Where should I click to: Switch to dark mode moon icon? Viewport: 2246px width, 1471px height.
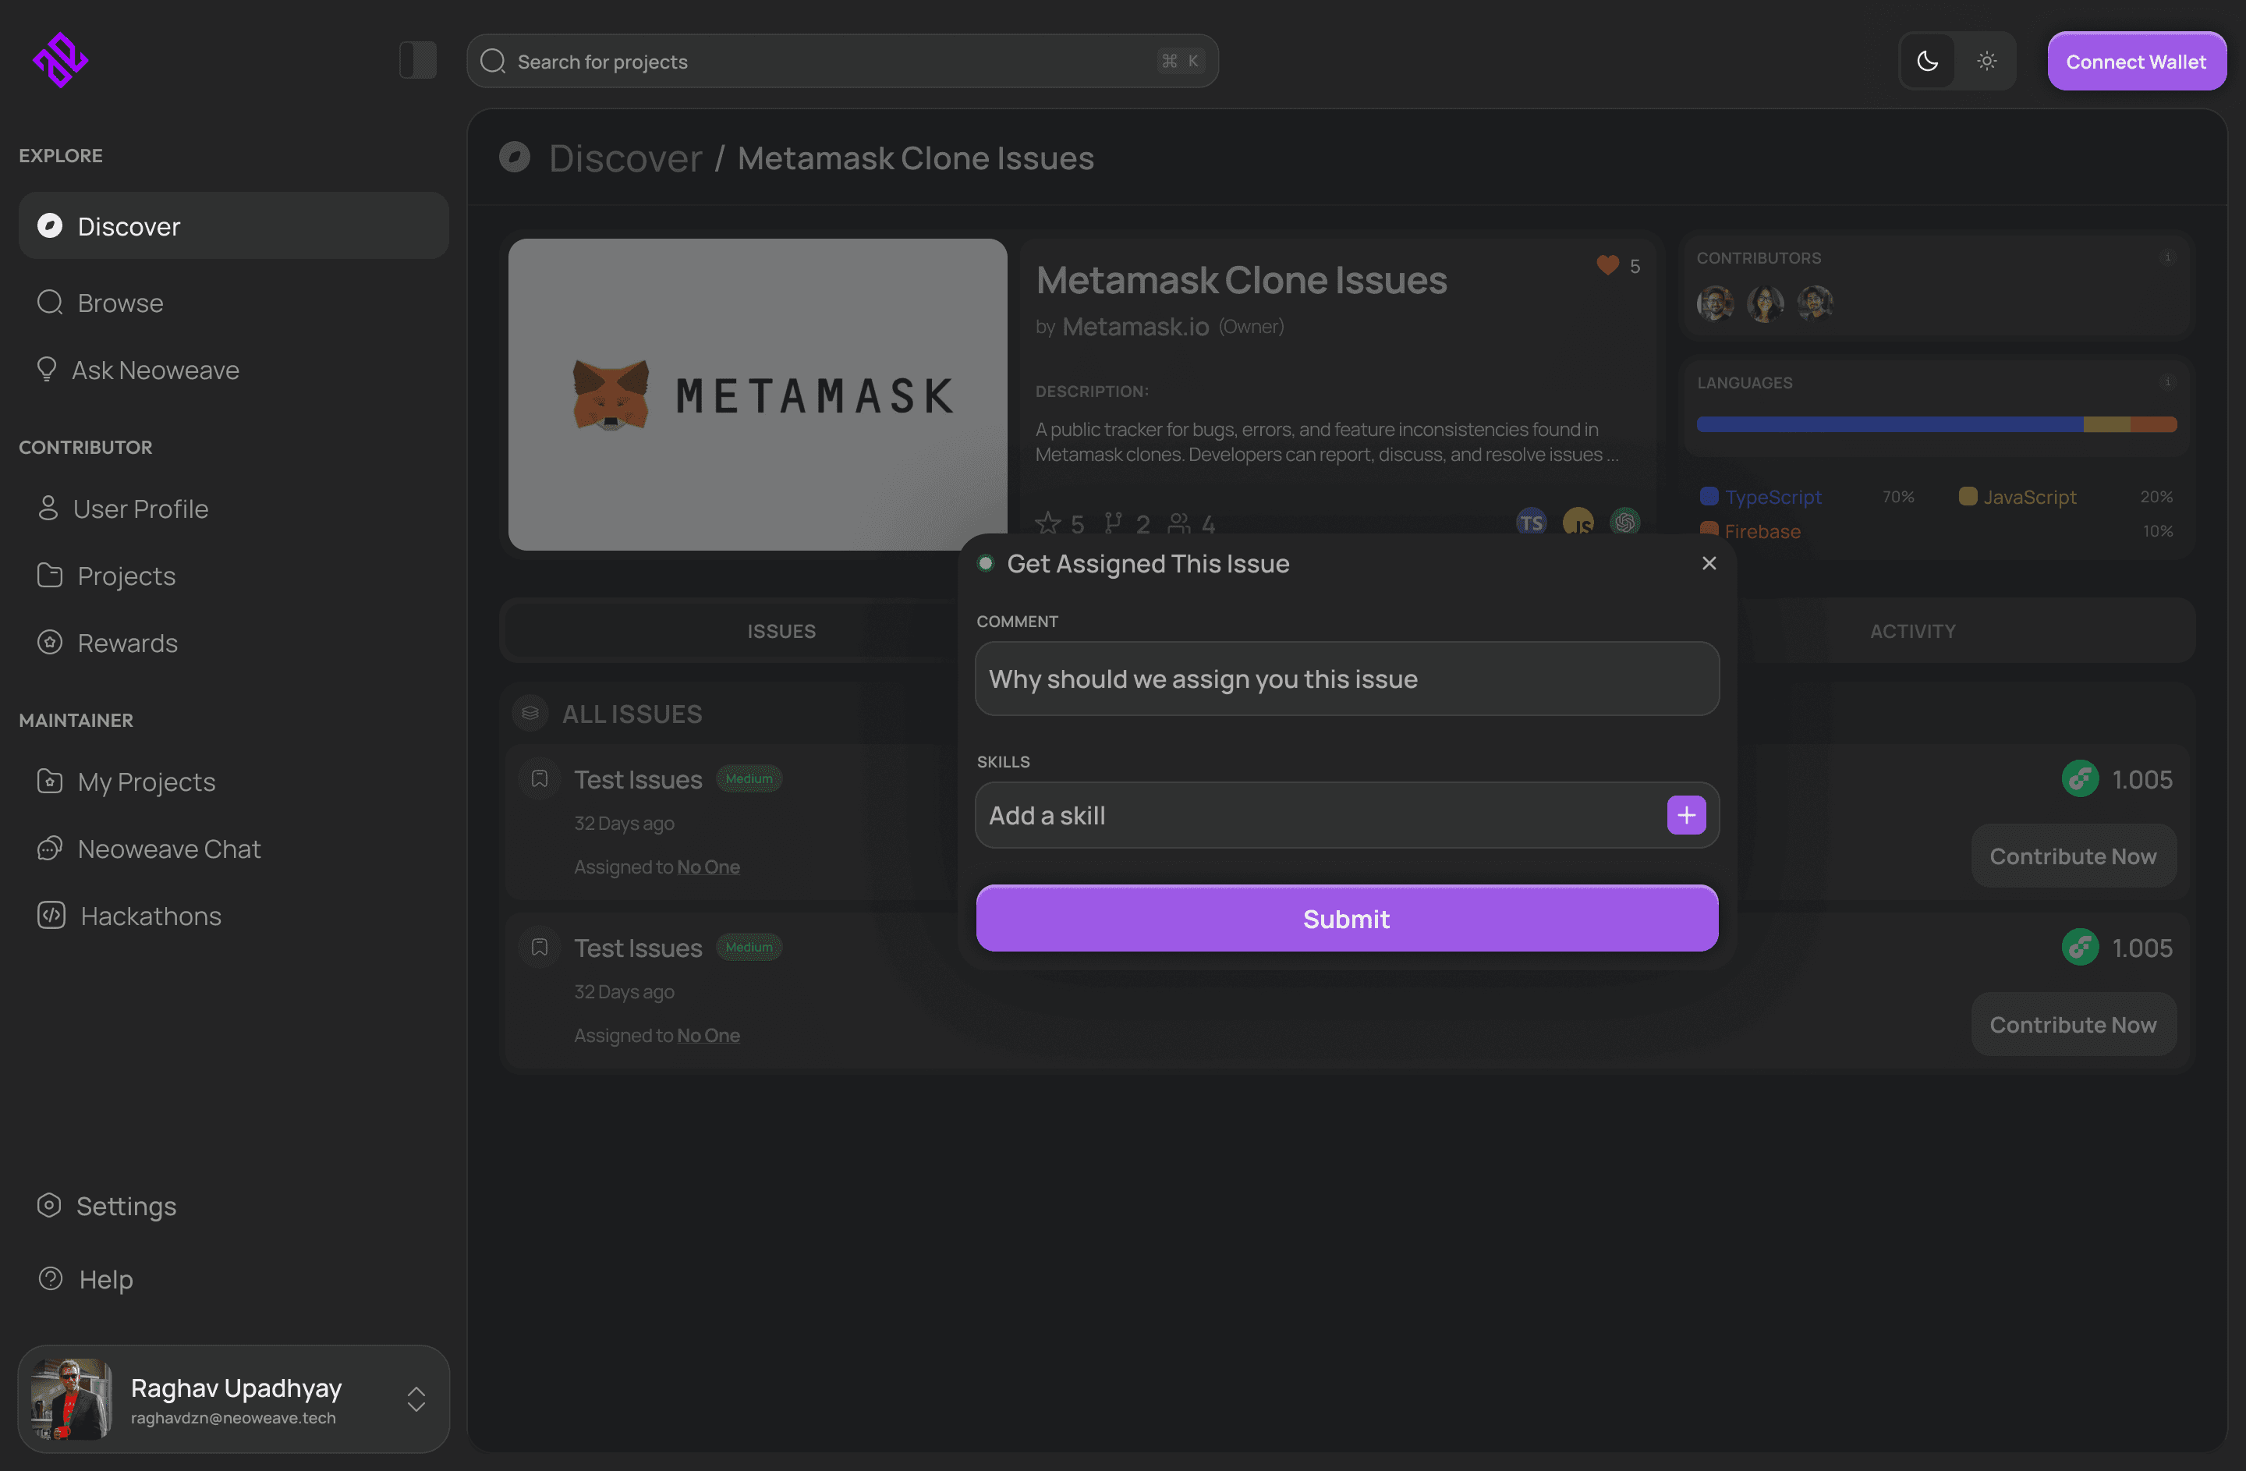[x=1927, y=62]
